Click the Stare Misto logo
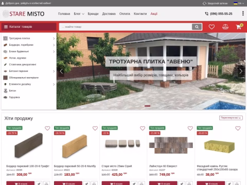Image resolution: width=247 pixels, height=185 pixels. (24, 14)
